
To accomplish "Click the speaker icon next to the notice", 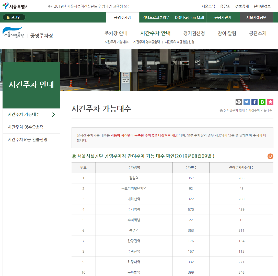I will [x=50, y=6].
